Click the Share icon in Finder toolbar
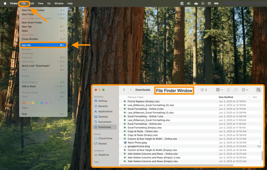The image size is (267, 170). (228, 90)
